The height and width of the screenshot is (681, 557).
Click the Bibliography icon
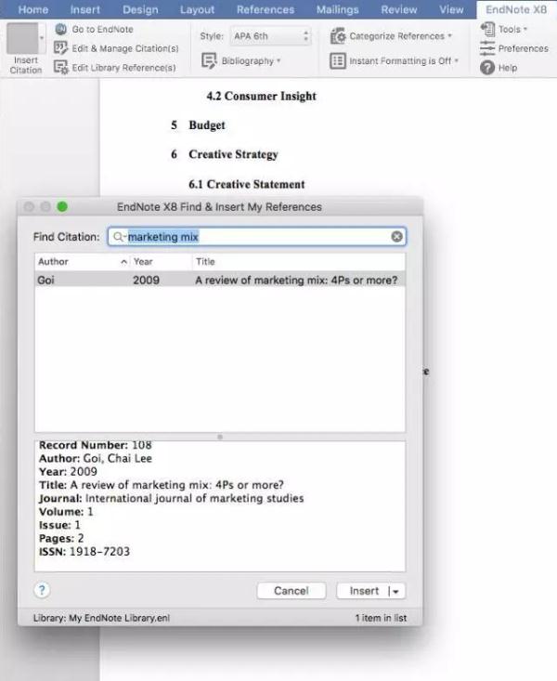(209, 60)
